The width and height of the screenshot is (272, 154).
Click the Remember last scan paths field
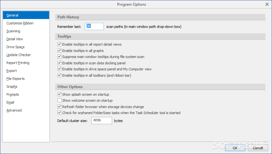click(94, 27)
